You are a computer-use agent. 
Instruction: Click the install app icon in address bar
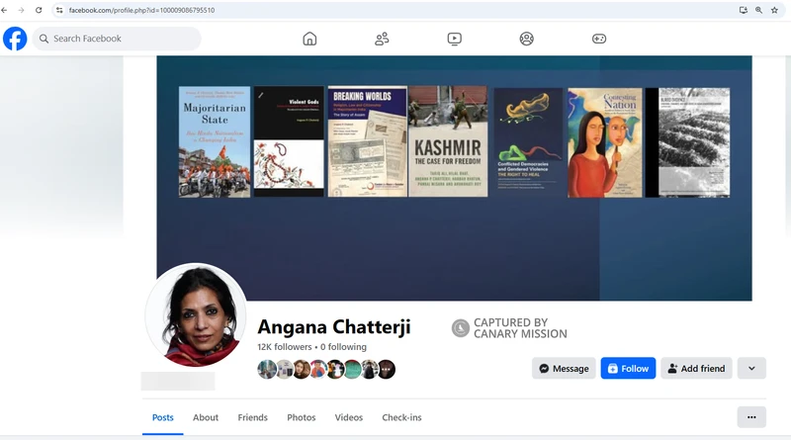point(744,10)
